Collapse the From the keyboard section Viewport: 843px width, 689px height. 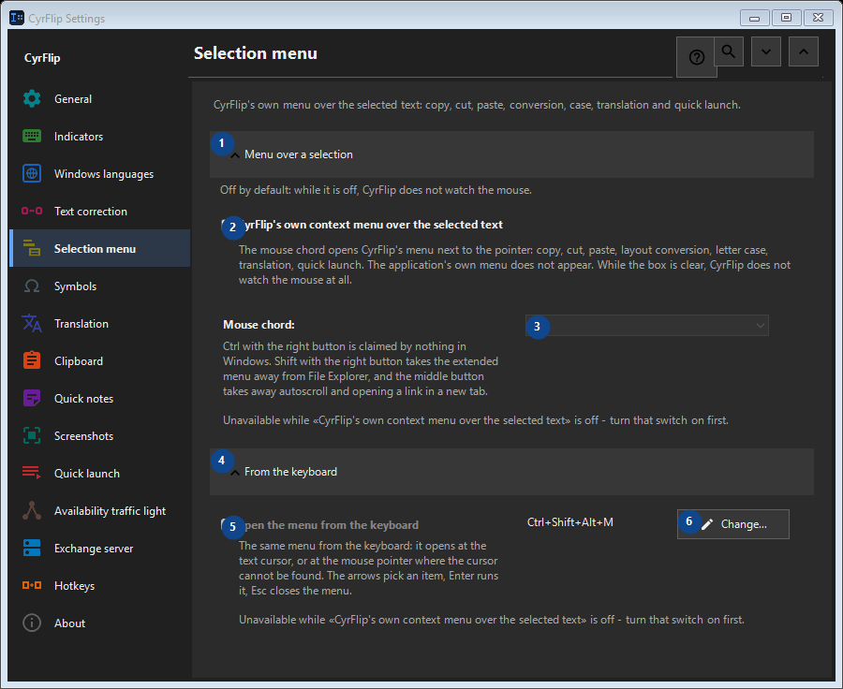(x=511, y=472)
